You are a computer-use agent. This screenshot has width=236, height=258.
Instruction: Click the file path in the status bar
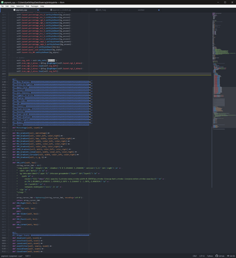coord(12,256)
